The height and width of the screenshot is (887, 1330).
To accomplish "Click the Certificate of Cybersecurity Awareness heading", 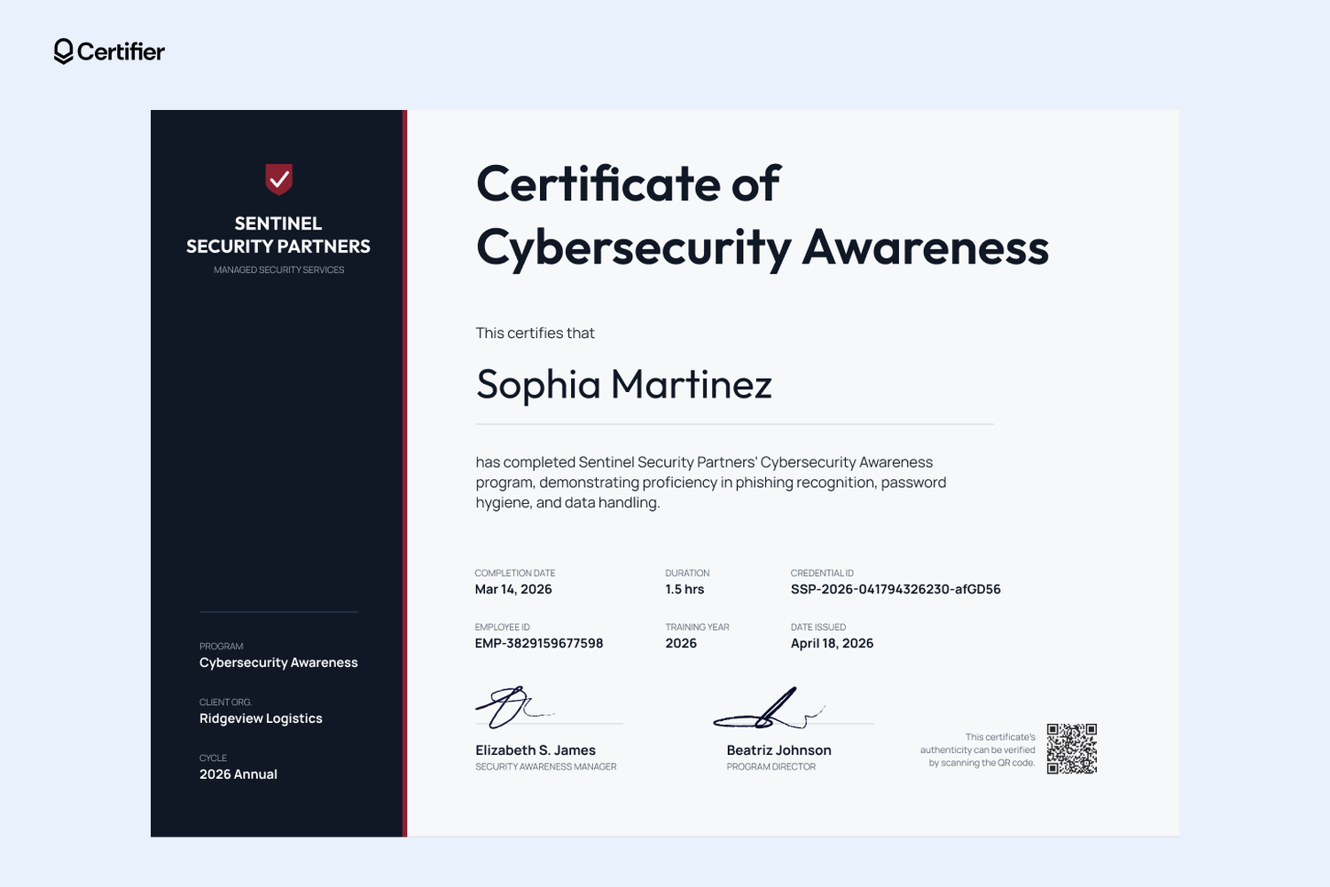I will point(763,215).
